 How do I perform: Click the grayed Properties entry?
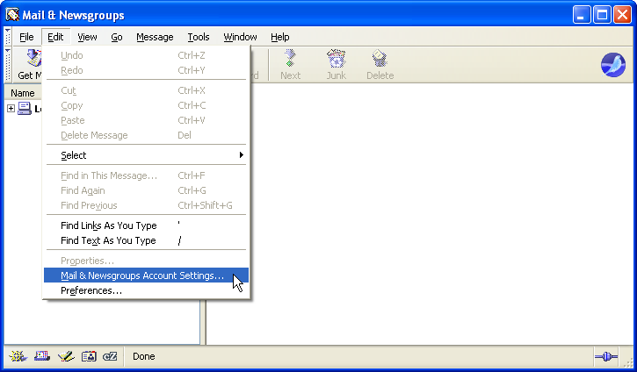(146, 261)
